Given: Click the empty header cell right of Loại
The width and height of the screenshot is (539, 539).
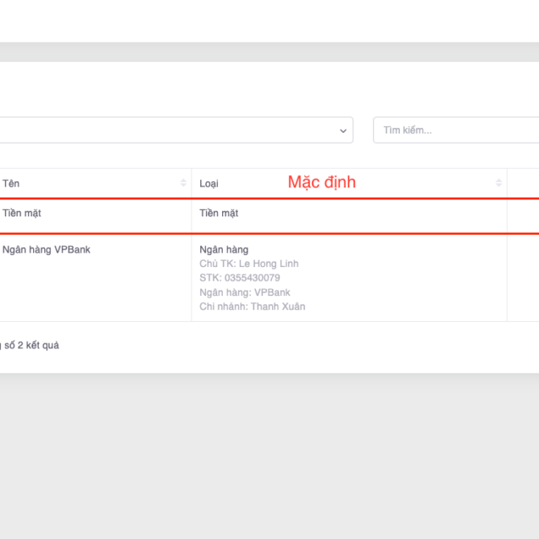Looking at the screenshot, I should pyautogui.click(x=523, y=183).
